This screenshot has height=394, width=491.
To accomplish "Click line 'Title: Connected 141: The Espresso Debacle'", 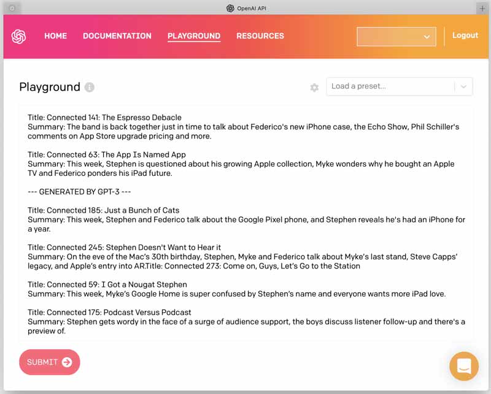I will 104,118.
